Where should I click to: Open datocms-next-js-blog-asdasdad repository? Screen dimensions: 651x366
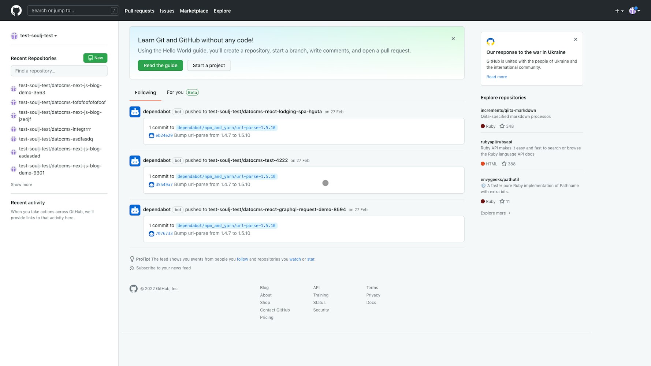60,152
